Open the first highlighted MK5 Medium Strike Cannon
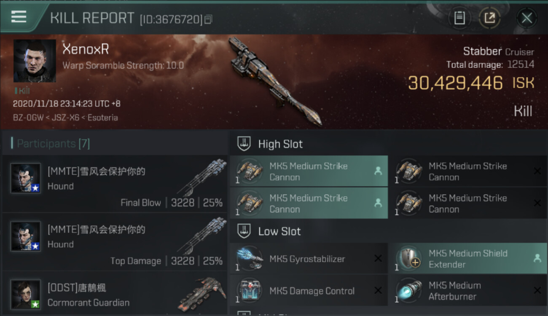This screenshot has width=548, height=316. click(309, 171)
